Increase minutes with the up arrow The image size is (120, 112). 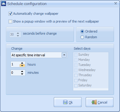pyautogui.click(x=22, y=71)
